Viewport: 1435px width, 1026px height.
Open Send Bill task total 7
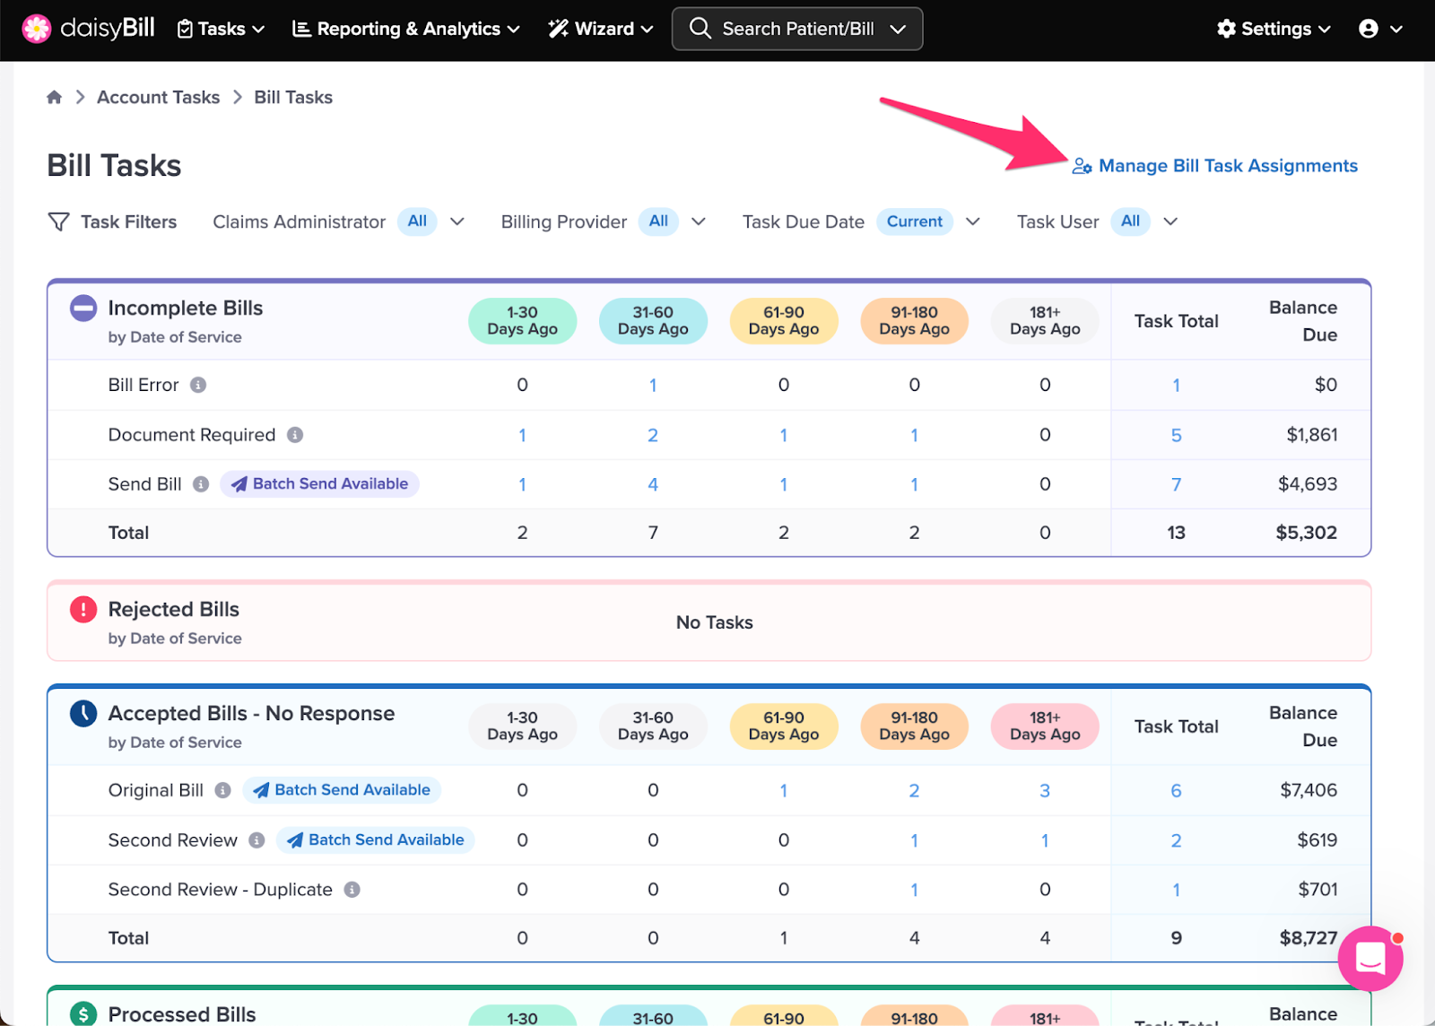(1176, 485)
